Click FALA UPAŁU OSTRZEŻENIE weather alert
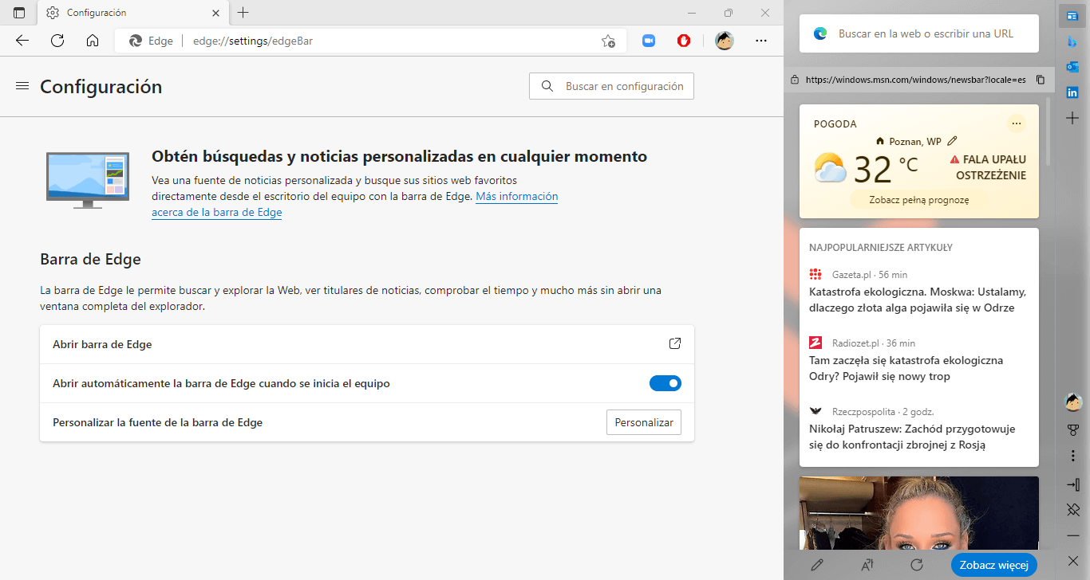The width and height of the screenshot is (1090, 580). pyautogui.click(x=988, y=167)
